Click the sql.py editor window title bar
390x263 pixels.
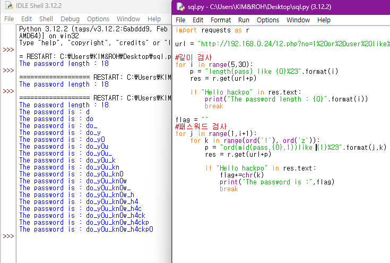pyautogui.click(x=281, y=7)
